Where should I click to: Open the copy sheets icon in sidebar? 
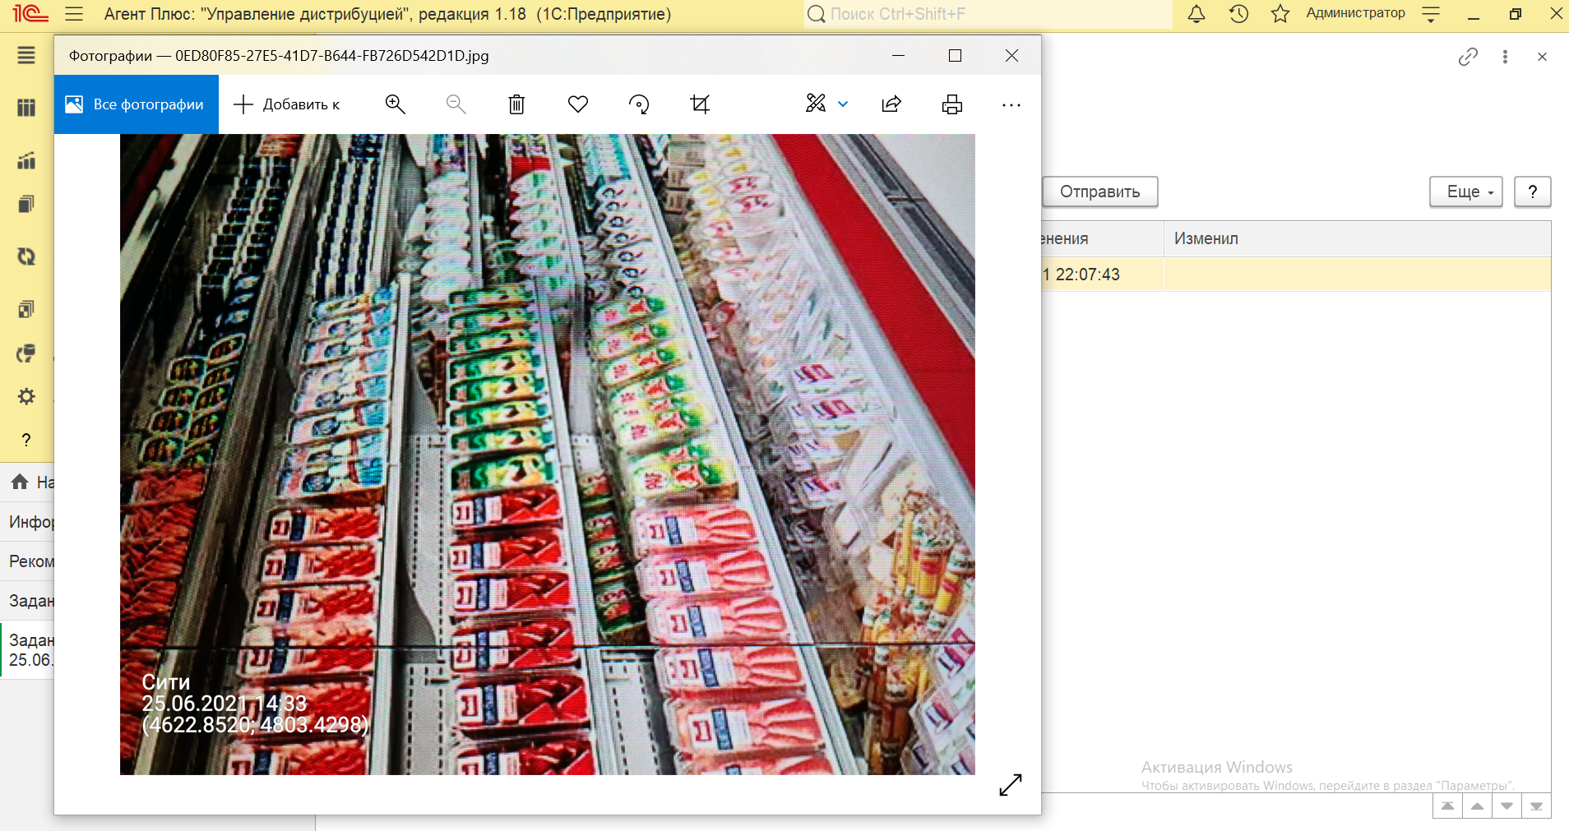click(x=26, y=309)
